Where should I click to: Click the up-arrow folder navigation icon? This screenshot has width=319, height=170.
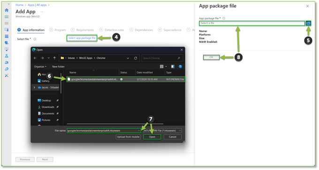tap(54, 58)
